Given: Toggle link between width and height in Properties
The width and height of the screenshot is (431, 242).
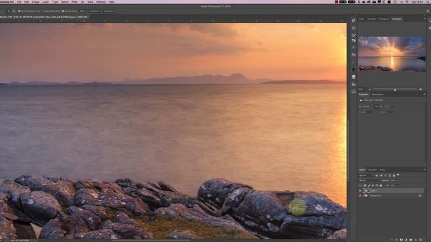Looking at the screenshot, I should click(376, 106).
